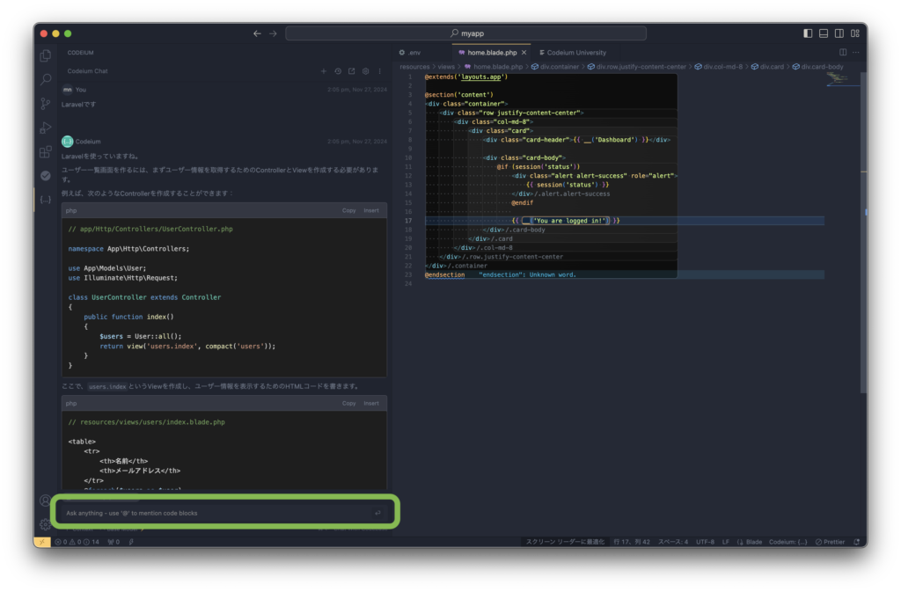Image resolution: width=901 pixels, height=592 pixels.
Task: Open Codeium chat more actions menu
Action: [380, 71]
